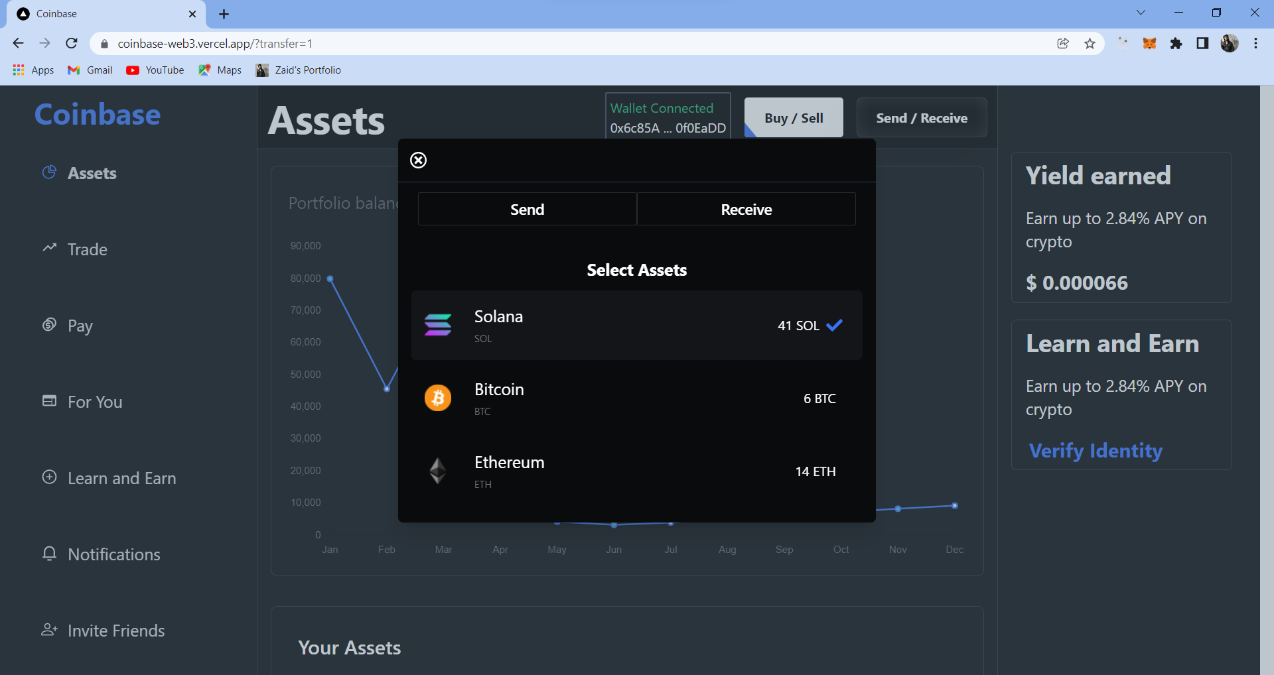
Task: Reload the page
Action: tap(72, 44)
